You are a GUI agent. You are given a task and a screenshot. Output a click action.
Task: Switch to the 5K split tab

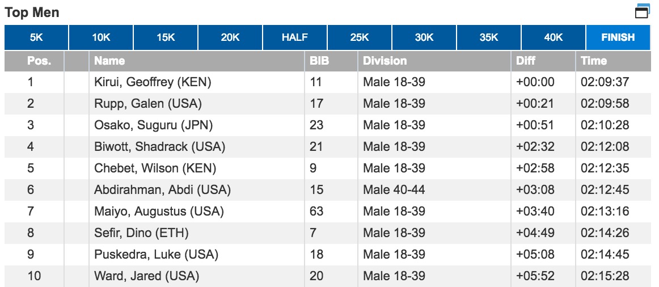[x=36, y=37]
